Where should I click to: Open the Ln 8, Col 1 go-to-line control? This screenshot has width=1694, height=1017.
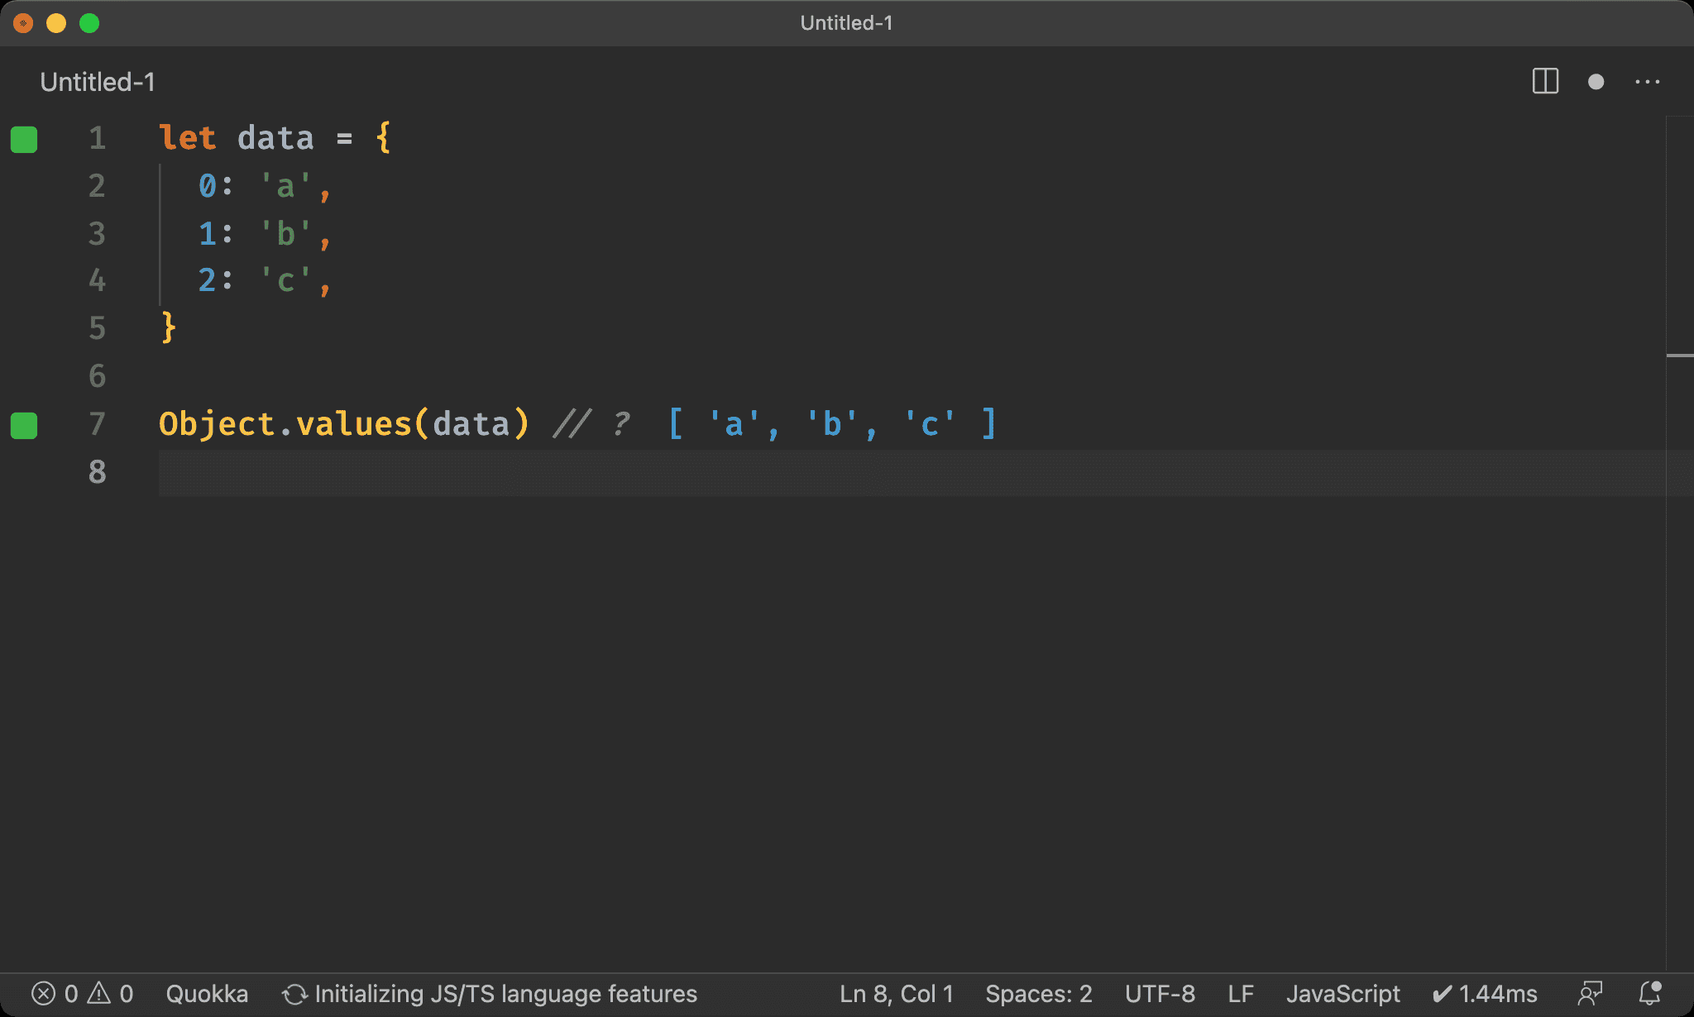tap(896, 993)
